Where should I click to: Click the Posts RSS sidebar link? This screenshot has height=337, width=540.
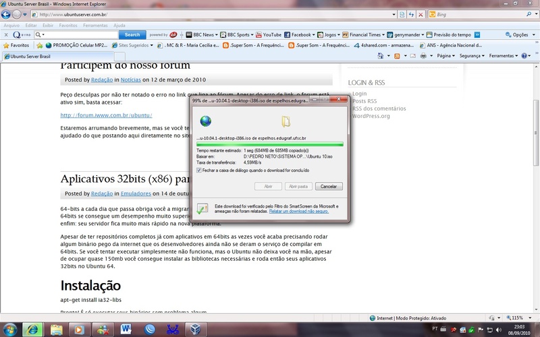(364, 101)
